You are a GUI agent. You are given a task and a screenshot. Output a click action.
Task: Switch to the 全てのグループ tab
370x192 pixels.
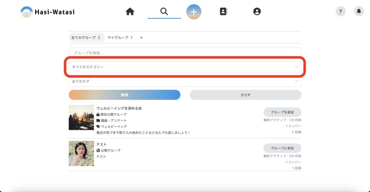[x=86, y=38]
